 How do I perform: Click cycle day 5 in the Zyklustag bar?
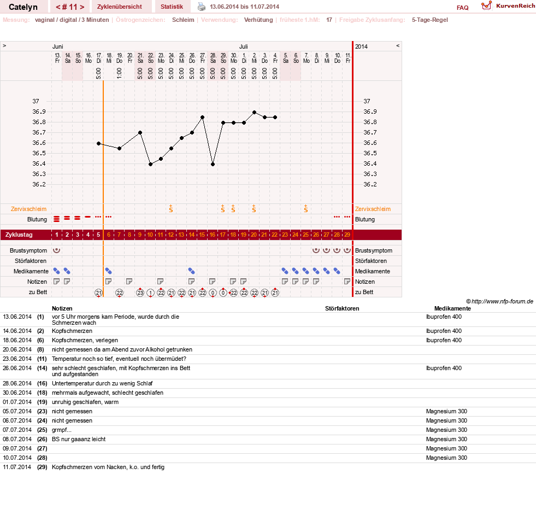[98, 235]
